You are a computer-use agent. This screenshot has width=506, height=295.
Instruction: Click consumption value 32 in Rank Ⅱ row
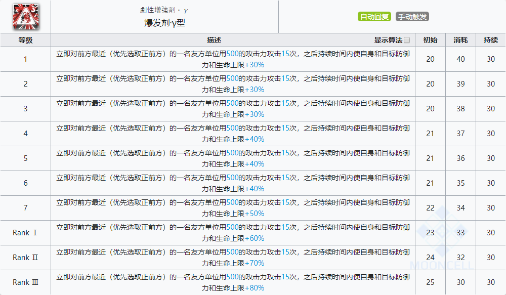pos(460,258)
